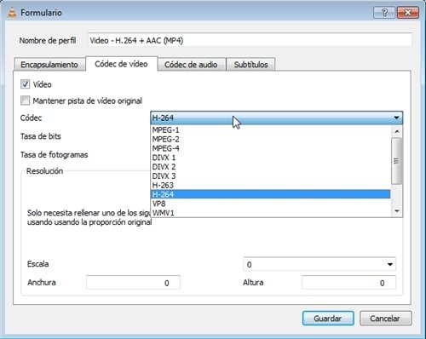Choose WMV1 from the codec list
Screen dimensions: 426x339
[x=270, y=213]
